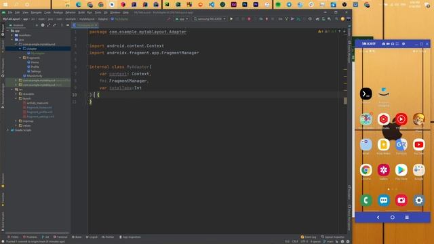Tap the phone Back navigation button
The width and height of the screenshot is (434, 244).
[378, 218]
